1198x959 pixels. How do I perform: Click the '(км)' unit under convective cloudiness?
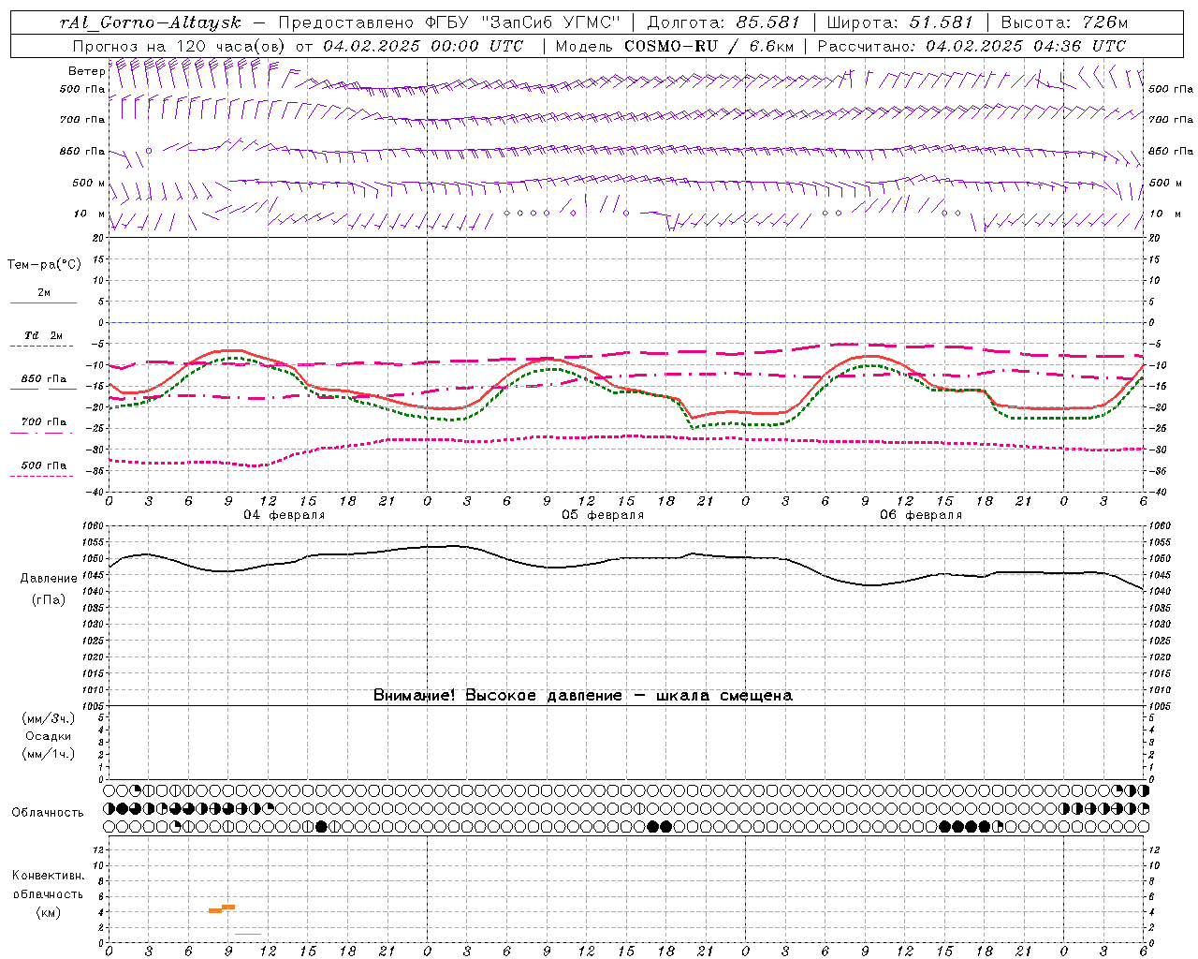click(49, 912)
